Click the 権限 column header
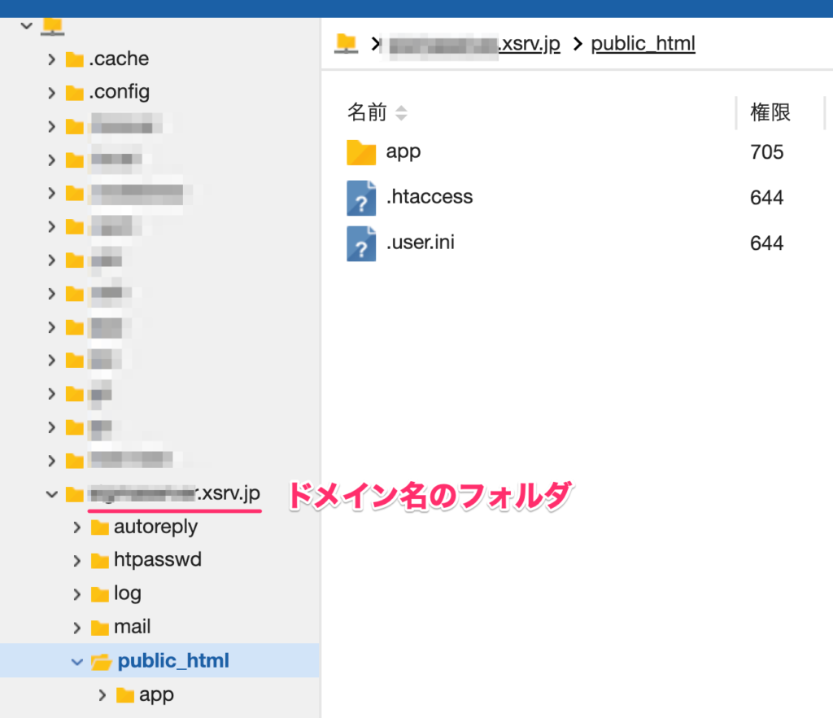Image resolution: width=833 pixels, height=718 pixels. (770, 112)
